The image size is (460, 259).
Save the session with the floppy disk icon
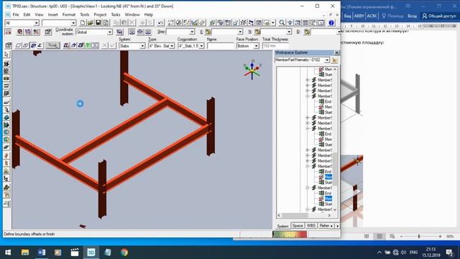pyautogui.click(x=98, y=22)
